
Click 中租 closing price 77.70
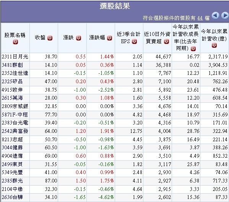[51, 115]
